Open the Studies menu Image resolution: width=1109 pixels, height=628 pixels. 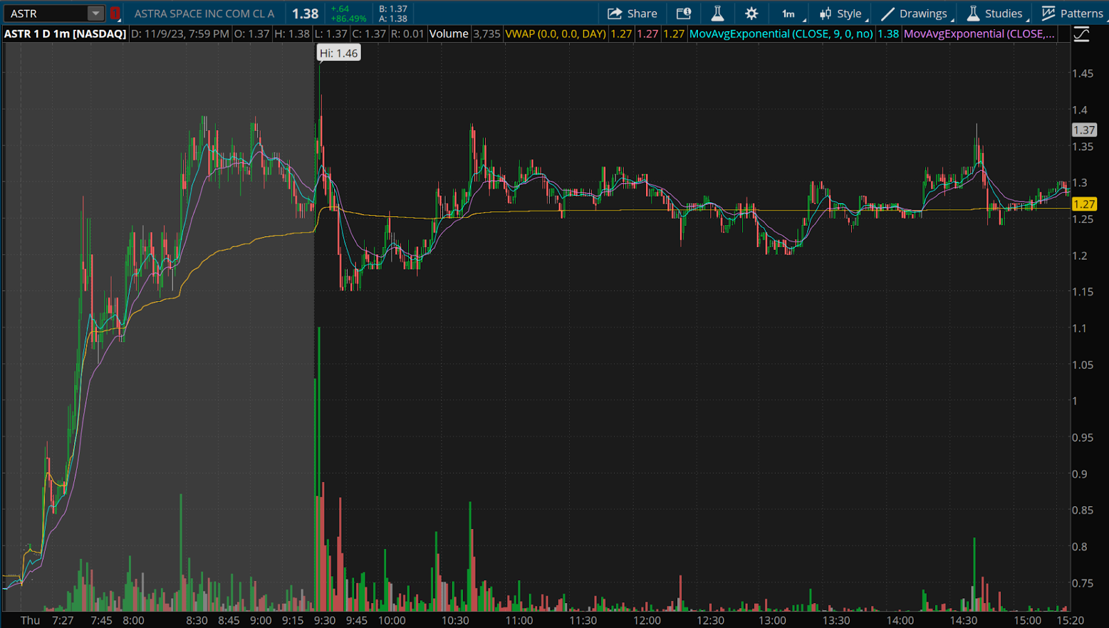point(995,13)
